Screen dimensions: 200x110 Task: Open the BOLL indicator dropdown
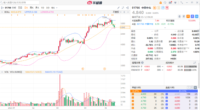[x=2, y=12]
